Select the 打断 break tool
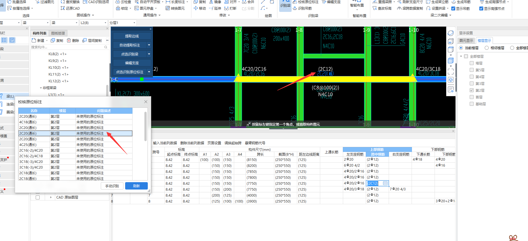528x241 pixels. 230,8
